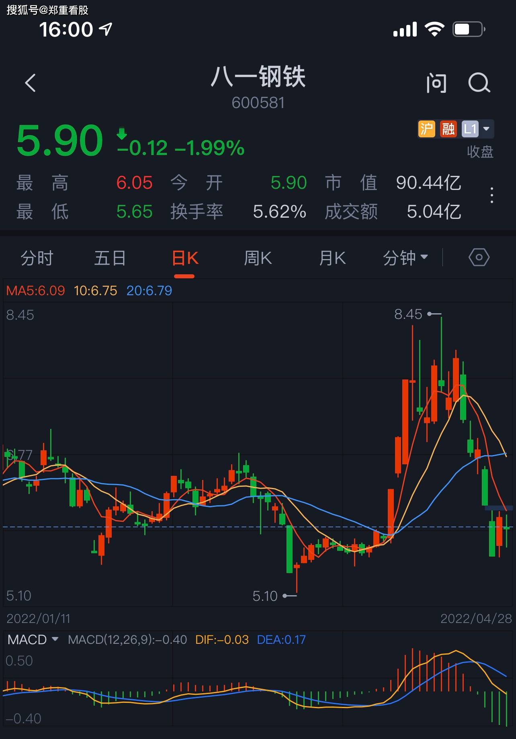Screen dimensions: 516x739
Task: Tap the DIF:-0.03 readout
Action: click(x=222, y=639)
